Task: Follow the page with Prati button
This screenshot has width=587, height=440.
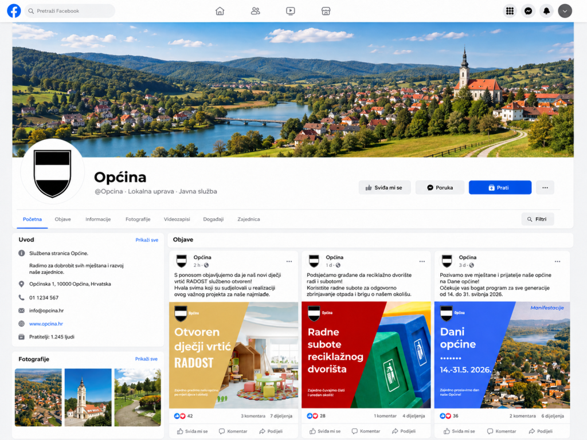Action: (500, 187)
